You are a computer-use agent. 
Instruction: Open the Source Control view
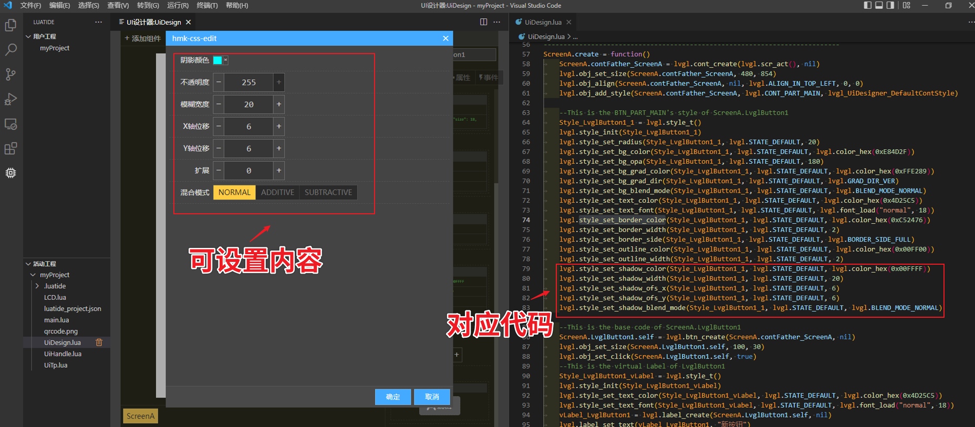pyautogui.click(x=11, y=74)
